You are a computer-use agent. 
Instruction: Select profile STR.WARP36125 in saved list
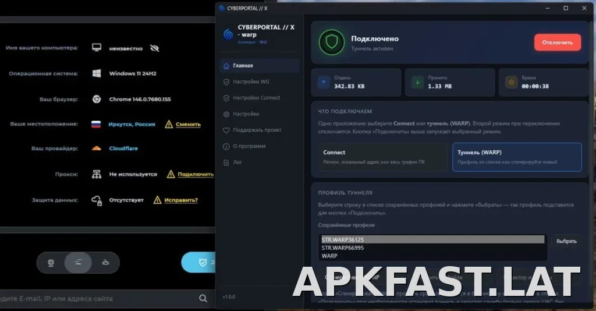pyautogui.click(x=432, y=239)
